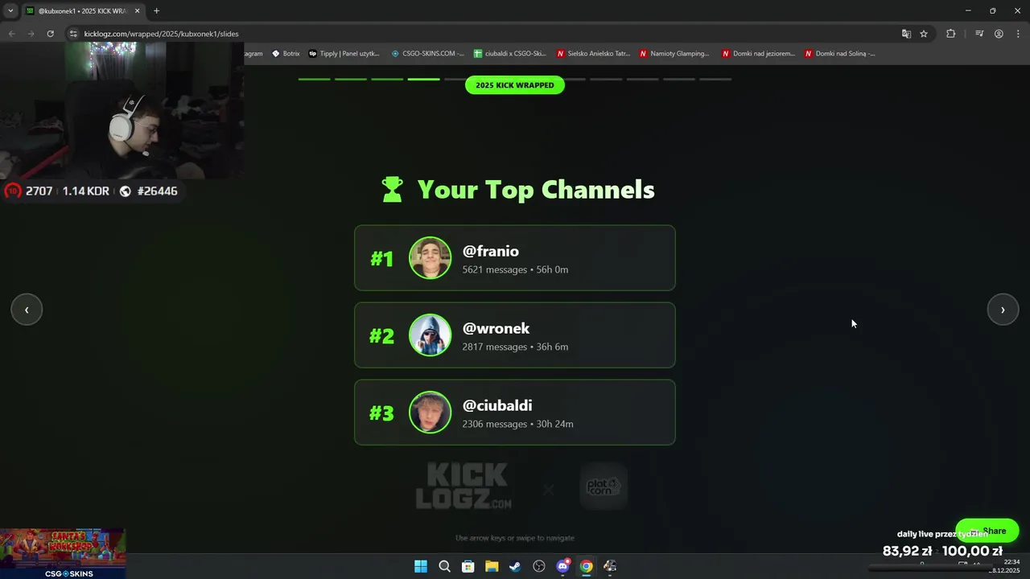Jump to last slide progress segment
The image size is (1030, 579).
[715, 79]
